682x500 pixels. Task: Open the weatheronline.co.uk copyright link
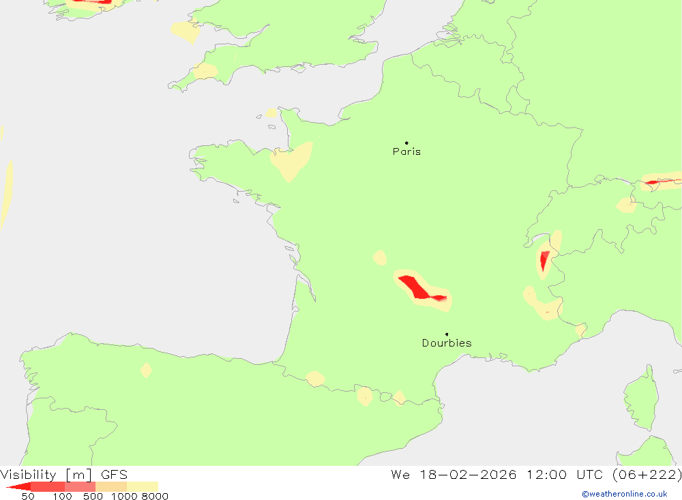(x=625, y=494)
